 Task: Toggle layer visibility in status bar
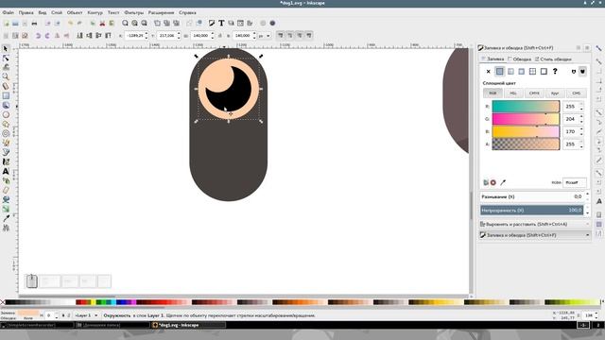[x=63, y=315]
